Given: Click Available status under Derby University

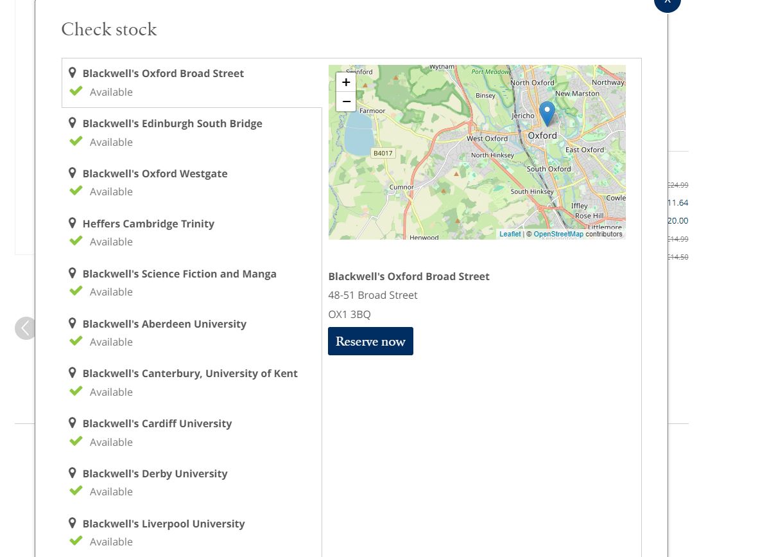Looking at the screenshot, I should click(111, 491).
